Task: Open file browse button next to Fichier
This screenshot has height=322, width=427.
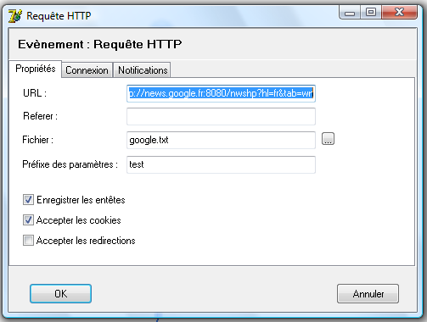Action: 328,139
